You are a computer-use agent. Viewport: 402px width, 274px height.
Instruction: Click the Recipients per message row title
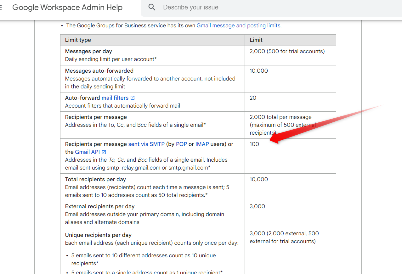coord(96,117)
